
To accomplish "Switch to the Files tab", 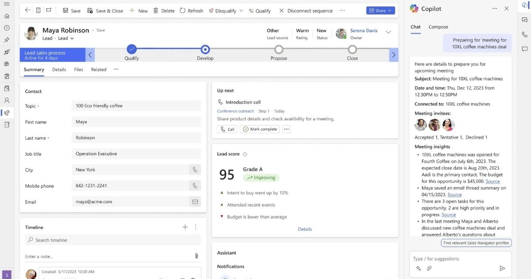I will pyautogui.click(x=78, y=70).
